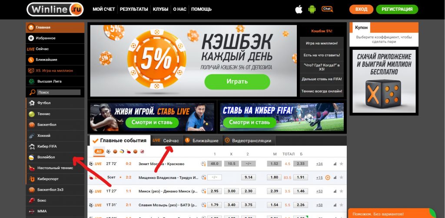Expand +53 markets for Минск (рез) match
This screenshot has height=218, width=445.
coord(319,191)
